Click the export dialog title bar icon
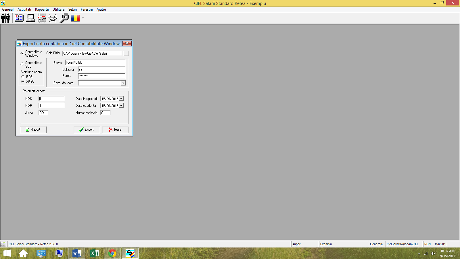 (x=20, y=43)
